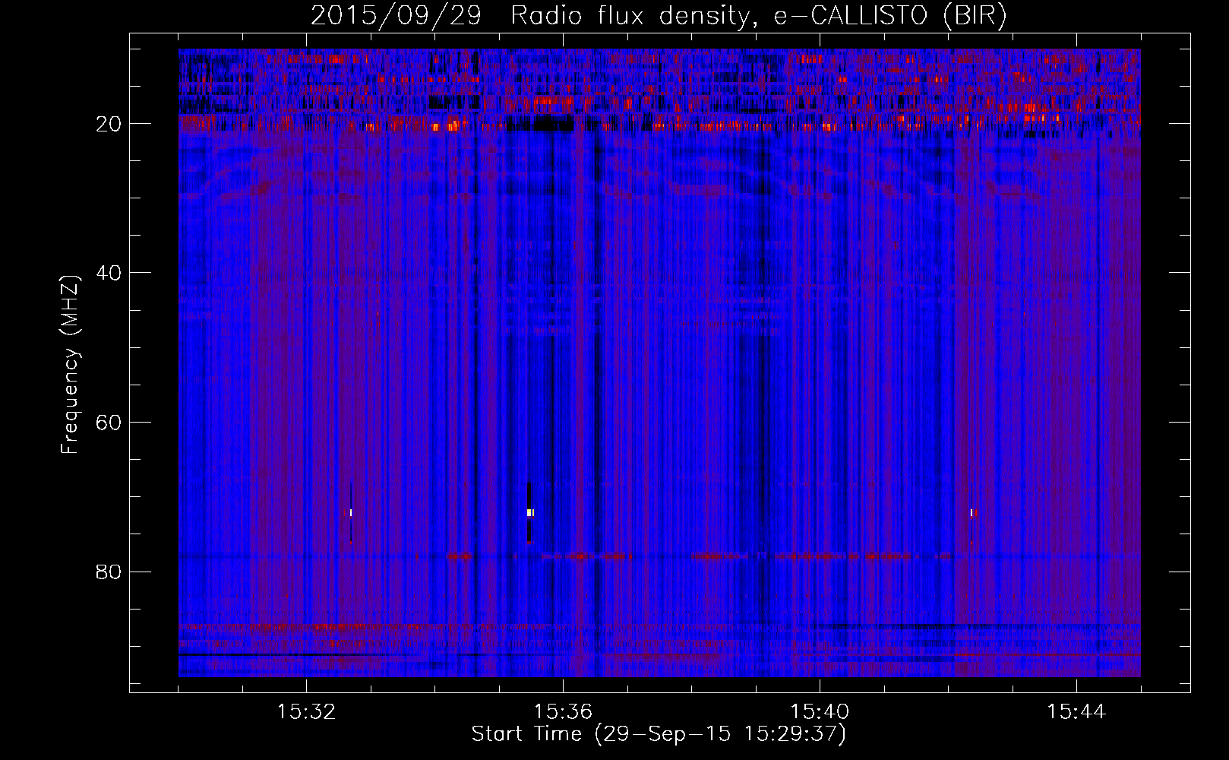The height and width of the screenshot is (760, 1229).
Task: Click the "Start Time (29-Sep-15 15:29:37)" x-axis label
Action: coord(659,734)
